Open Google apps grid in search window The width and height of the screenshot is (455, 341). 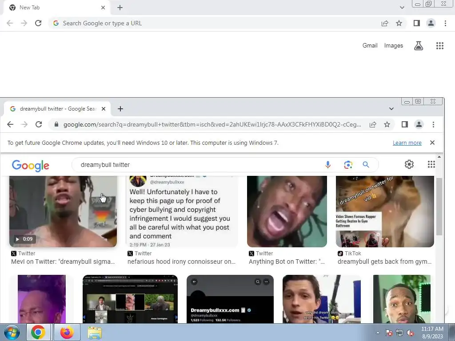[x=431, y=164]
